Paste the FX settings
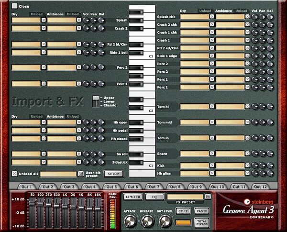 coord(202,211)
